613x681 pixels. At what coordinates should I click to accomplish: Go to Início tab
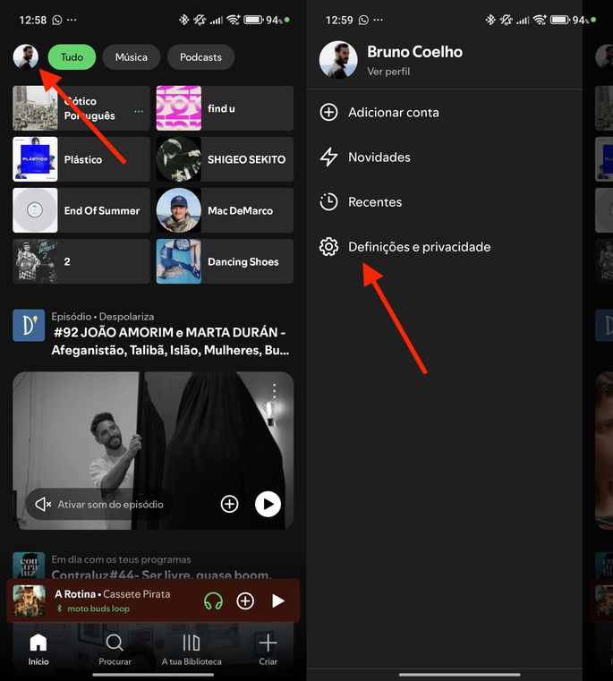[x=38, y=650]
